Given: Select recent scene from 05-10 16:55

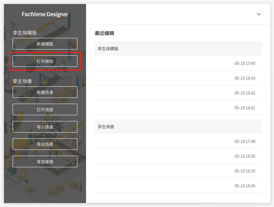Looking at the screenshot, I should pyautogui.click(x=178, y=171).
